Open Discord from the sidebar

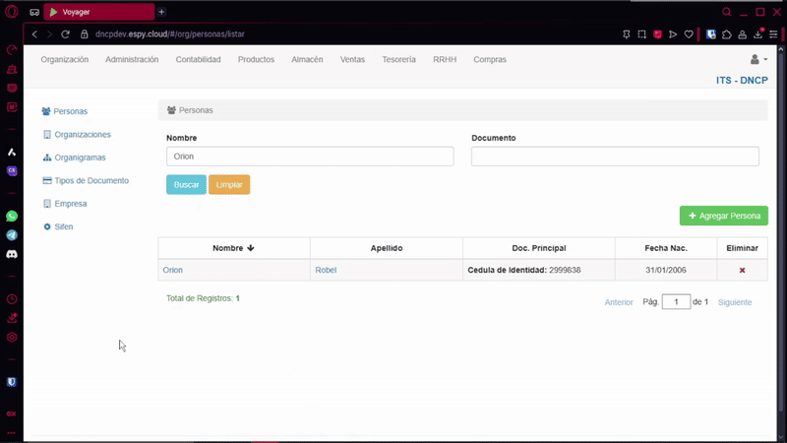pos(12,254)
